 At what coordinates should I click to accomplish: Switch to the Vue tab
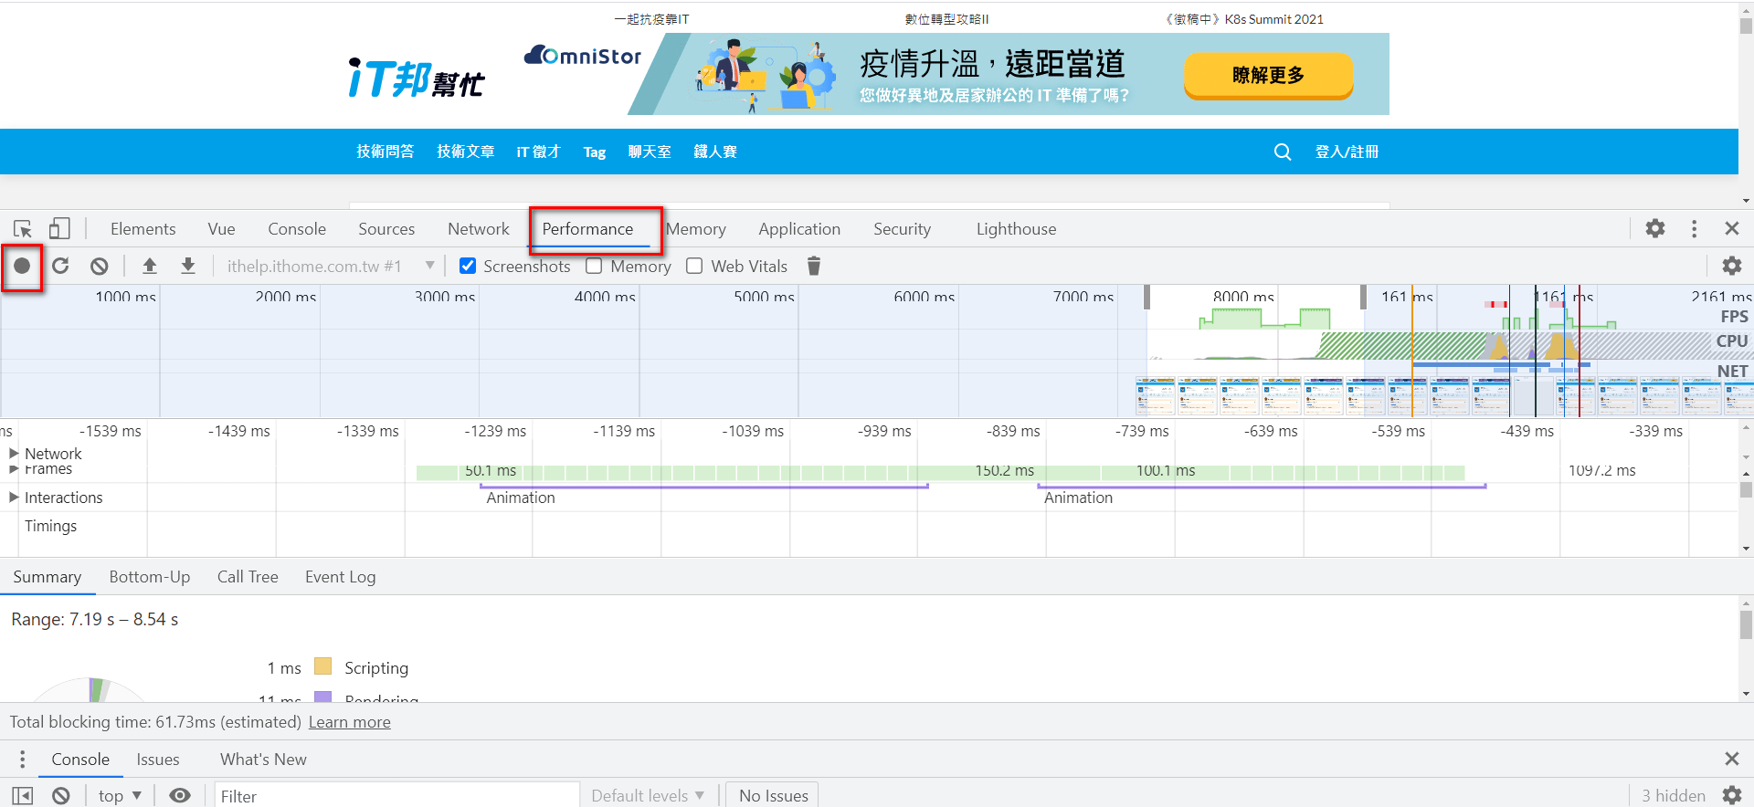(x=221, y=229)
